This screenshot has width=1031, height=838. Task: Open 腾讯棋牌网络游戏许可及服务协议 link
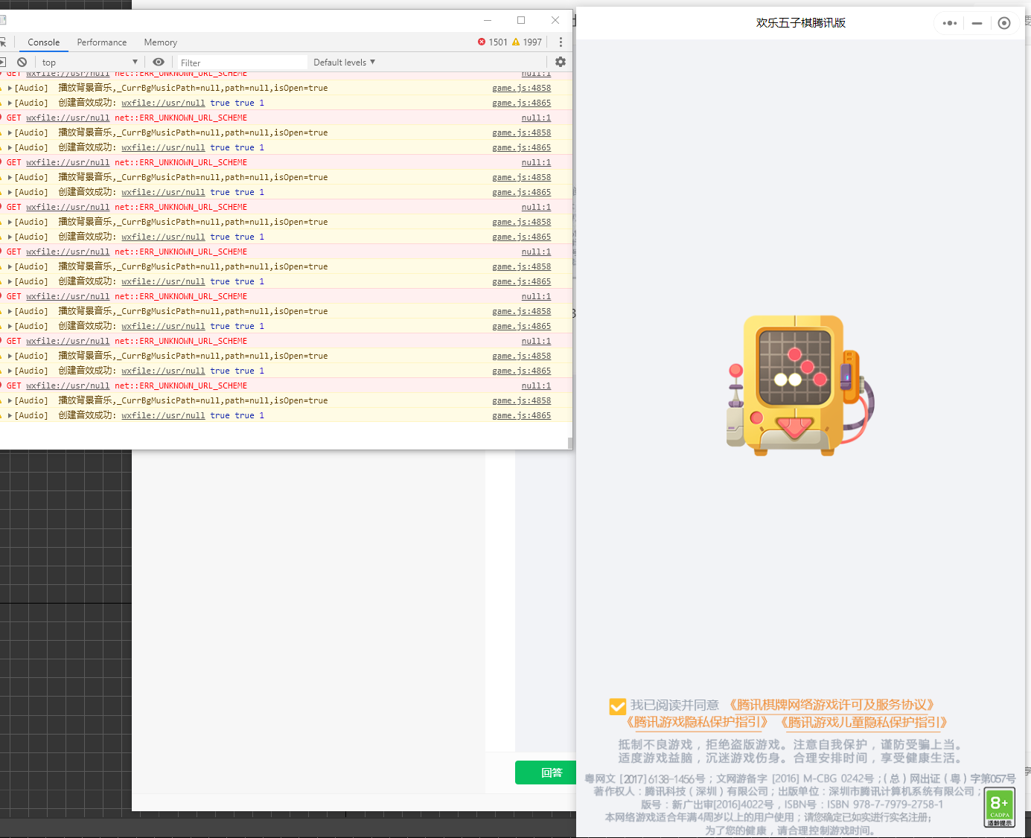830,705
